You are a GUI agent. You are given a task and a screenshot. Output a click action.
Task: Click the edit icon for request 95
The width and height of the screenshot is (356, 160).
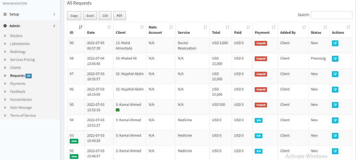click(335, 105)
